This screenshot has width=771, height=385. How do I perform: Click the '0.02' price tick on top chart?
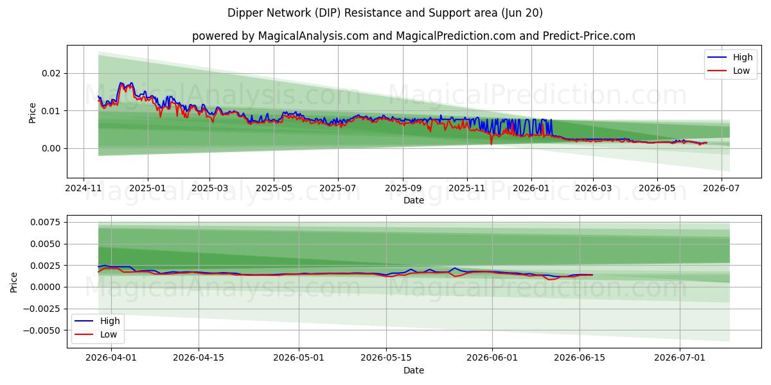pyautogui.click(x=51, y=73)
